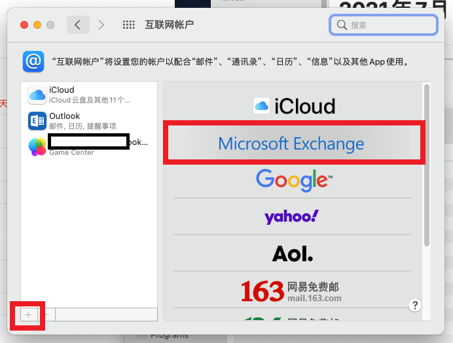Open help with the question mark button
453x343 pixels.
(415, 305)
